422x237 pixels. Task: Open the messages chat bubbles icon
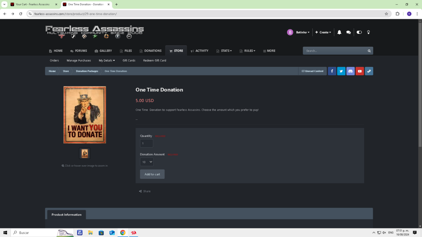pos(349,32)
